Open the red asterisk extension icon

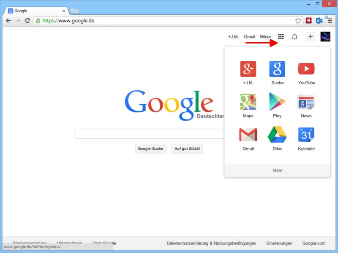(309, 21)
